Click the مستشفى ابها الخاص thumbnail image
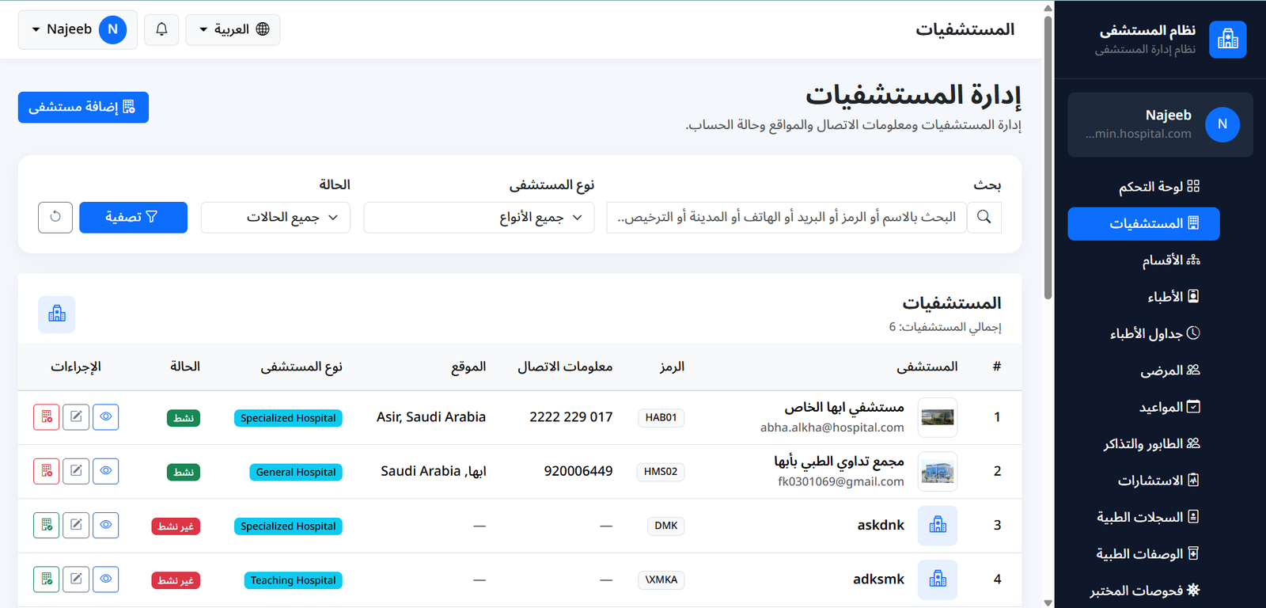This screenshot has height=608, width=1266. point(938,417)
